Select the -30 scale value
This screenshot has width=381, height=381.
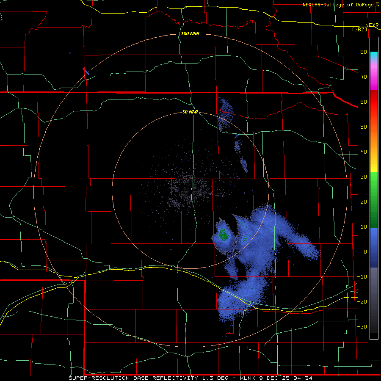[x=362, y=326]
